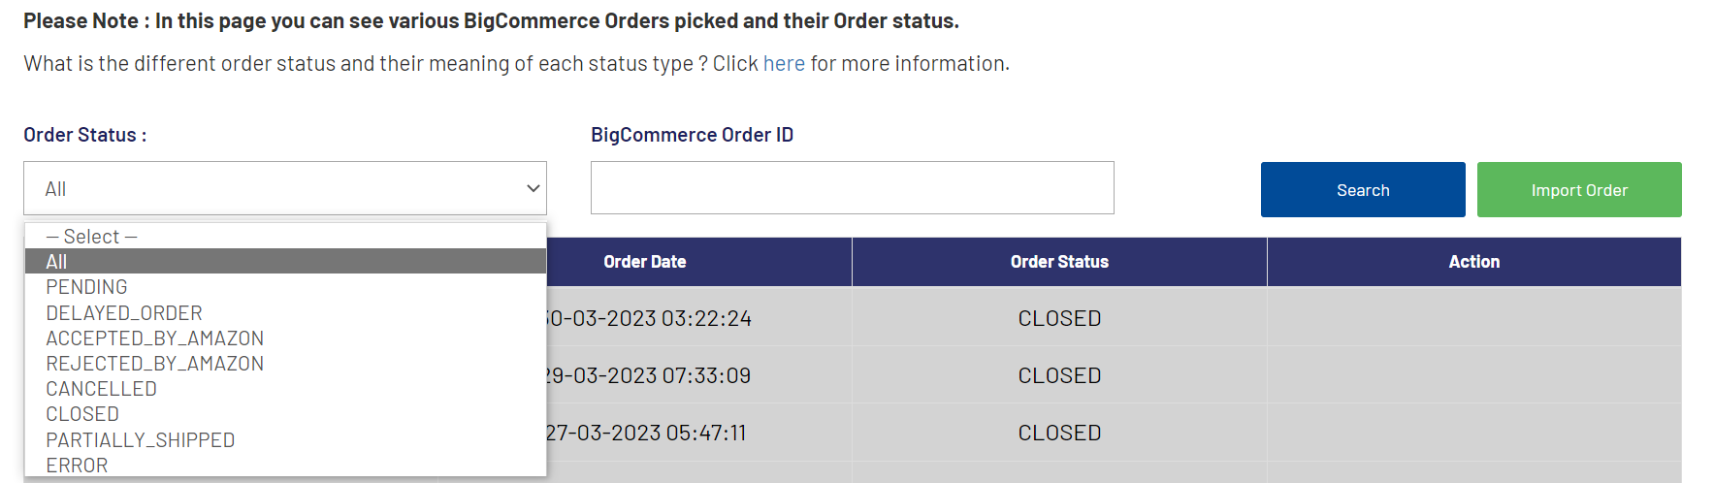Open the 'here' information link
This screenshot has width=1714, height=483.
click(x=784, y=64)
